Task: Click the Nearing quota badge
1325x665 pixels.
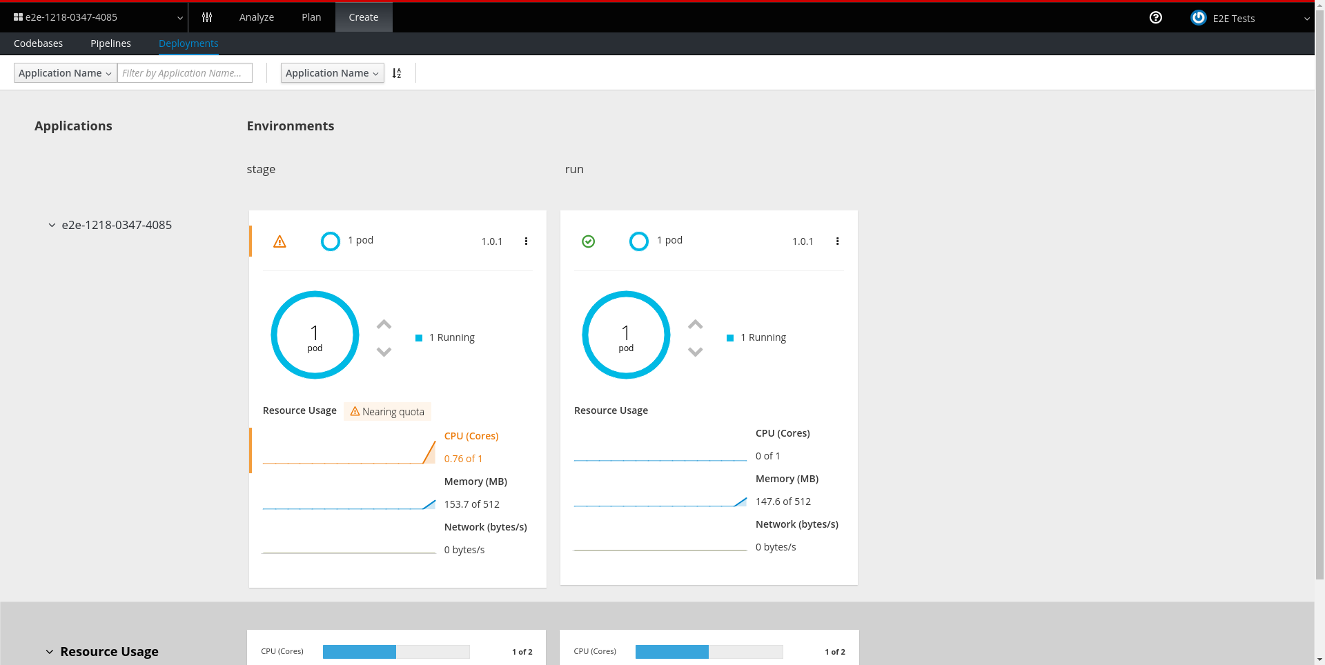Action: [x=387, y=411]
